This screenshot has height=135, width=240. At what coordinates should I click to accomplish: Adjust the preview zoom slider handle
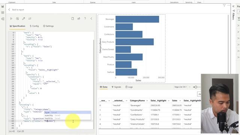196,87
